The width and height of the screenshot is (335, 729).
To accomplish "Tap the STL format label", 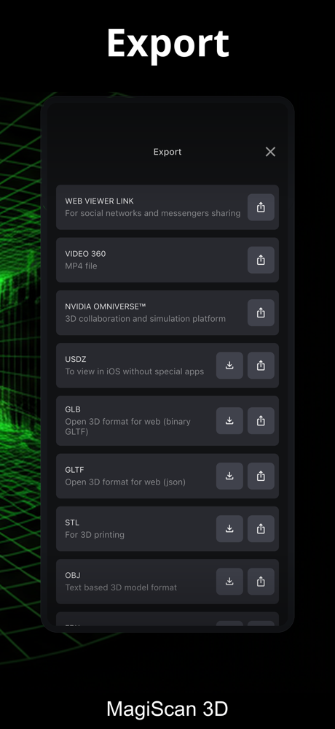I will 72,522.
